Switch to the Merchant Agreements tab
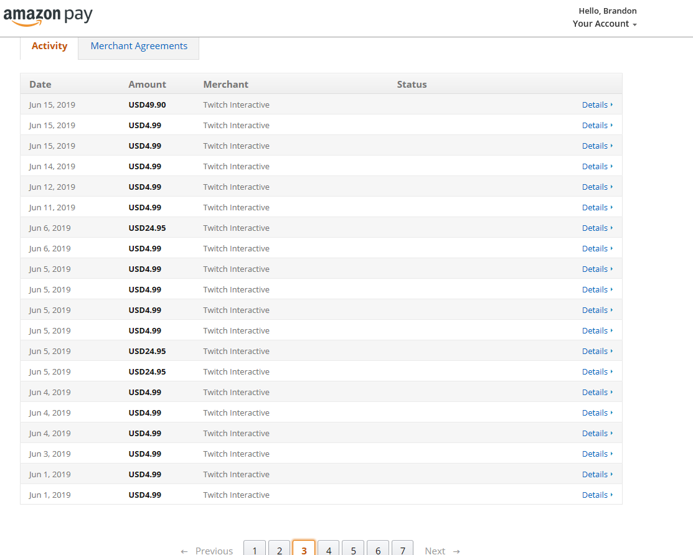693x555 pixels. coord(139,46)
